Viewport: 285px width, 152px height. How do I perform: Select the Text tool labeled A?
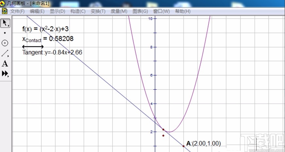point(5,64)
